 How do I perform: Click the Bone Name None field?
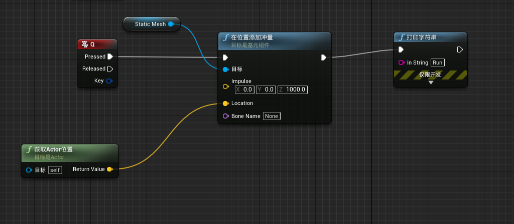272,116
